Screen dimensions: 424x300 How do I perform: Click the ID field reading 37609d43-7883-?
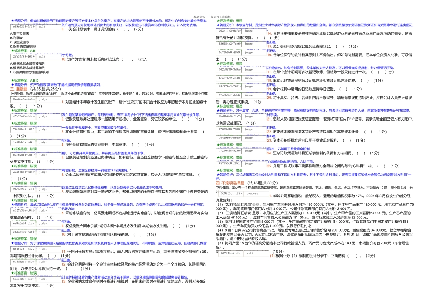click(x=229, y=129)
